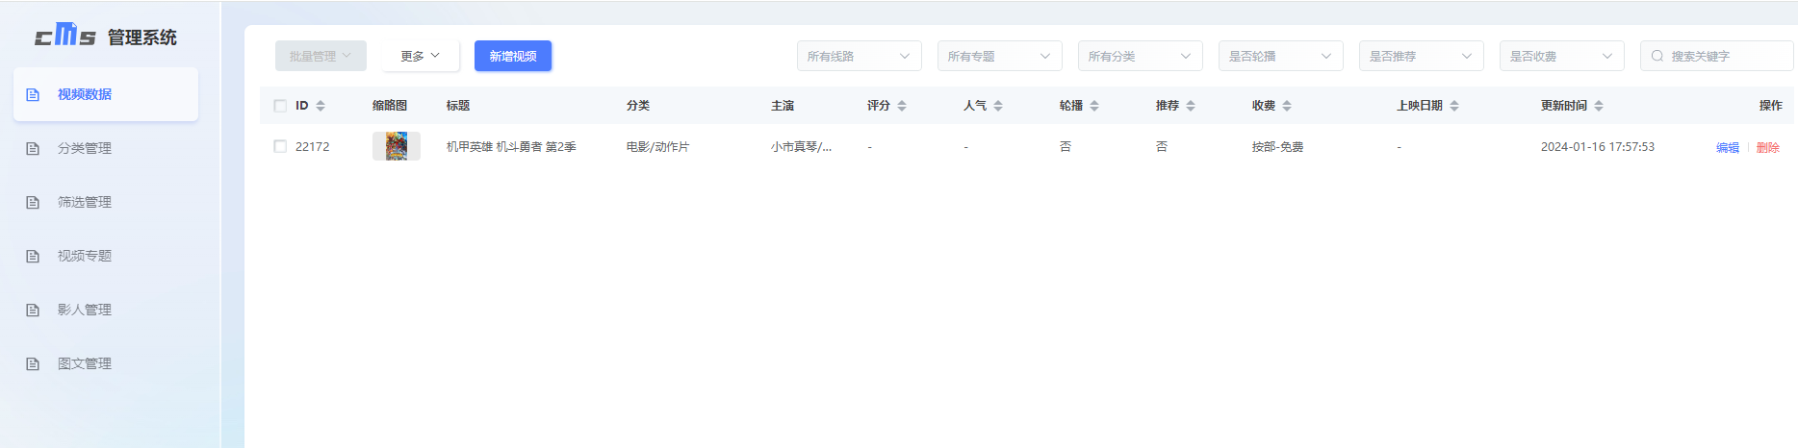The height and width of the screenshot is (448, 1798).
Task: Click the ID value 22172
Action: pyautogui.click(x=312, y=147)
